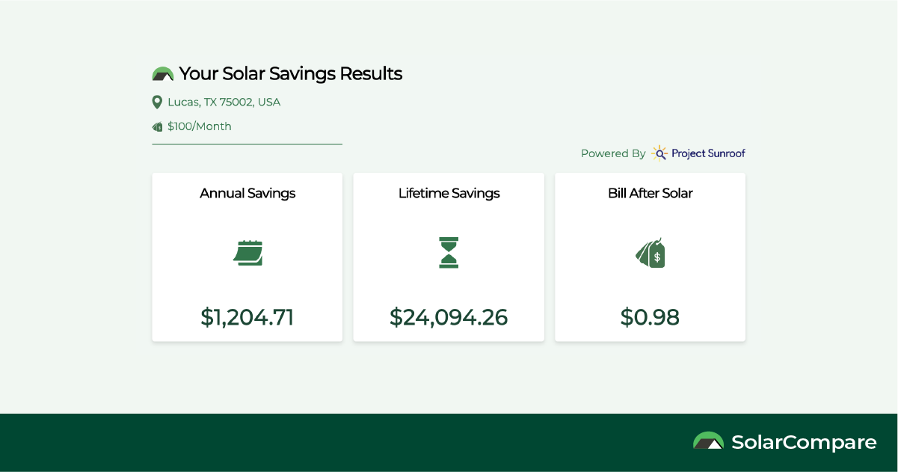Select the hourglass icon under Lifetime Savings
Image resolution: width=898 pixels, height=472 pixels.
[448, 253]
